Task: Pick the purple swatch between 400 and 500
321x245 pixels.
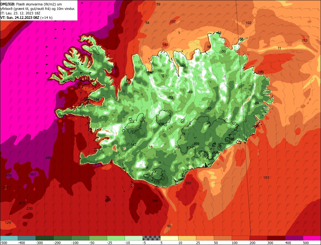Action: [294, 238]
